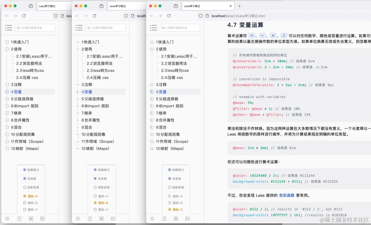Open the tab overview icon in the right window
371x225 pixels.
[x=176, y=6]
